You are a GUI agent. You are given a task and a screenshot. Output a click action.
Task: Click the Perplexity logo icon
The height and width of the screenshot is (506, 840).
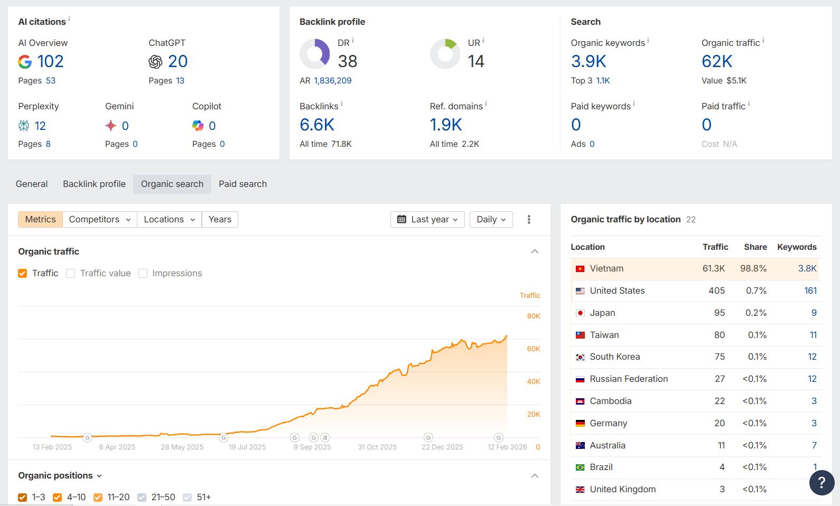coord(24,126)
